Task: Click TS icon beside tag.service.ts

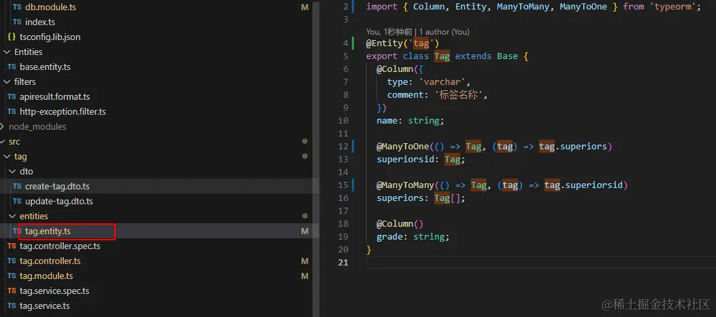Action: click(x=12, y=306)
